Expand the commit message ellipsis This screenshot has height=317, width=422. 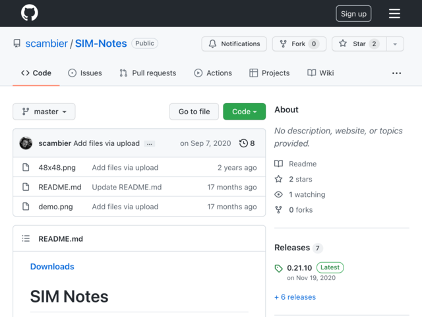[x=150, y=144]
